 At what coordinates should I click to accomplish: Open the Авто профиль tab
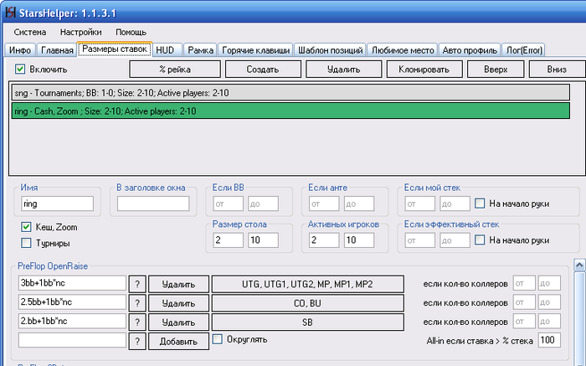point(470,50)
